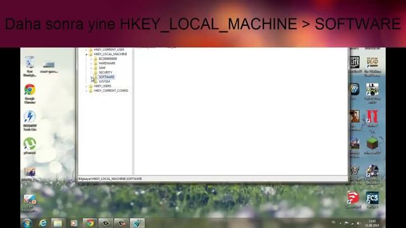Viewport: 406px width, 228px height.
Task: Expand the SAM node arrow
Action: tap(91, 68)
